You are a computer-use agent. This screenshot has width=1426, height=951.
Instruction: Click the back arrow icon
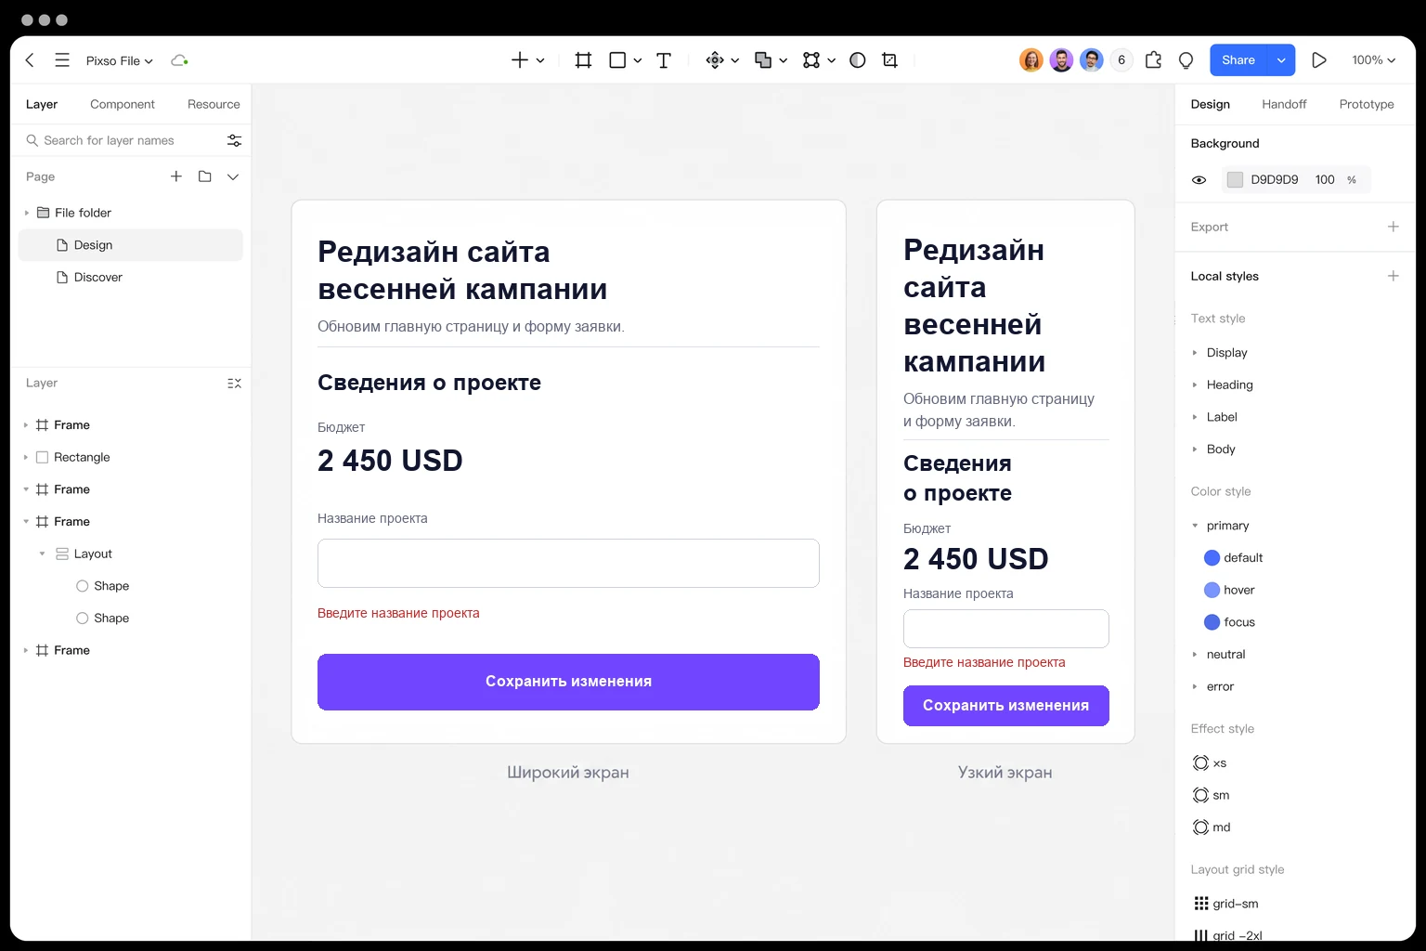[30, 60]
